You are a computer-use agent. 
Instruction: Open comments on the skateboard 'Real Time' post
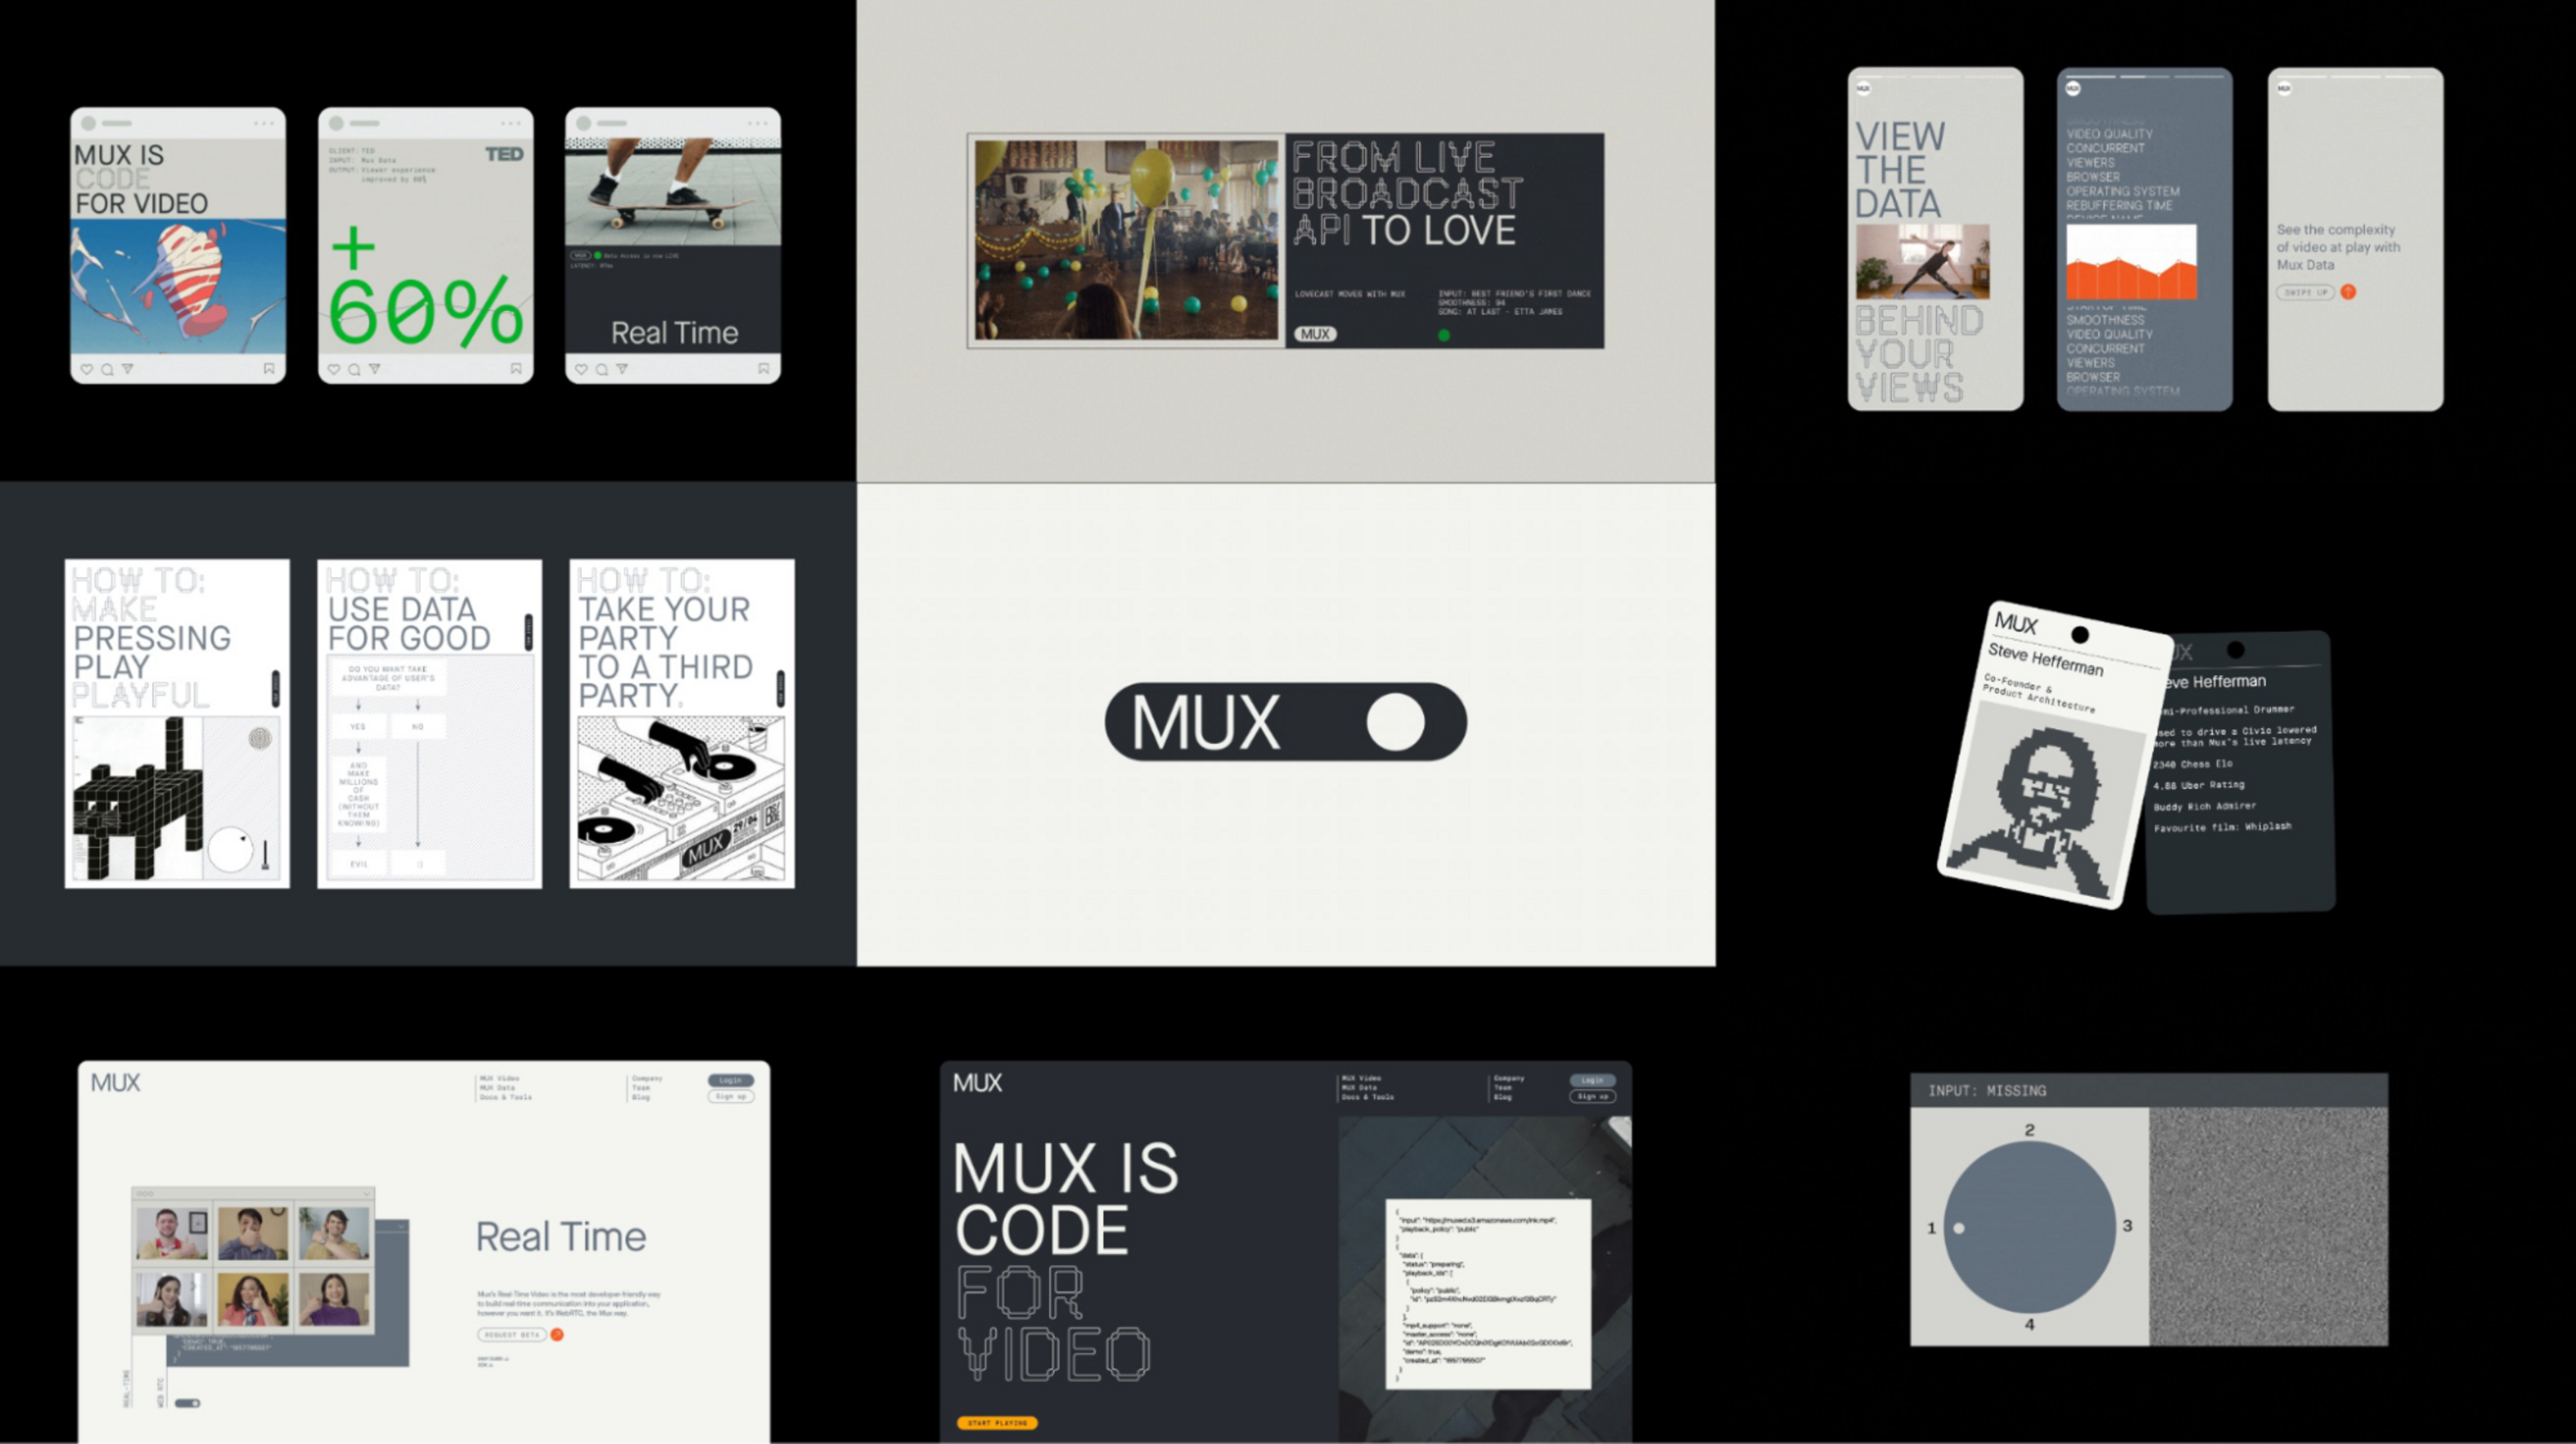coord(601,369)
